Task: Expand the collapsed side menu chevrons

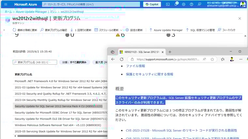Action: (4, 30)
